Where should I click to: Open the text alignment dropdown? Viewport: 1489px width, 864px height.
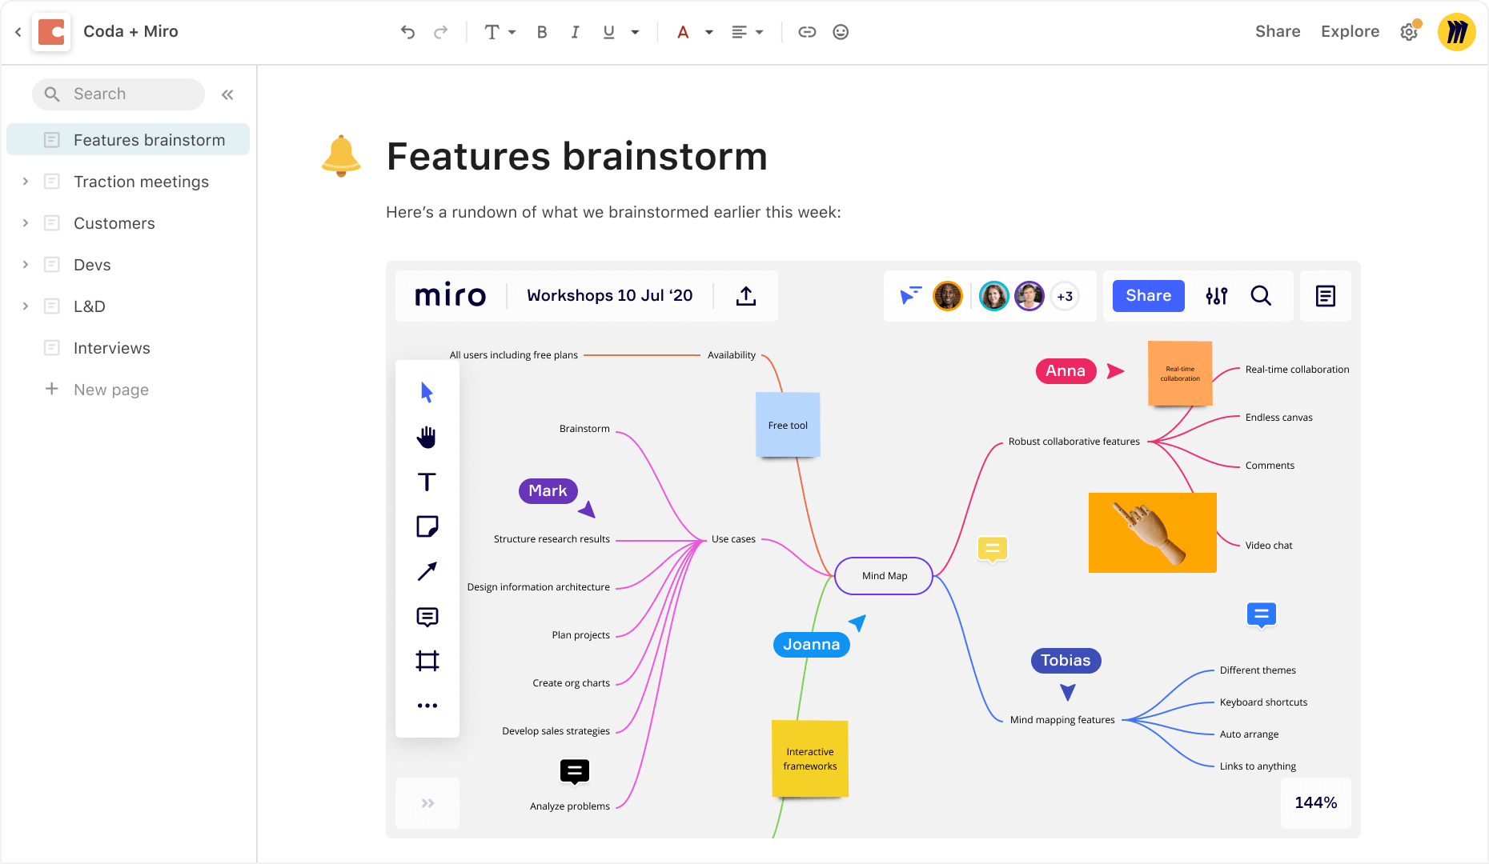click(748, 32)
